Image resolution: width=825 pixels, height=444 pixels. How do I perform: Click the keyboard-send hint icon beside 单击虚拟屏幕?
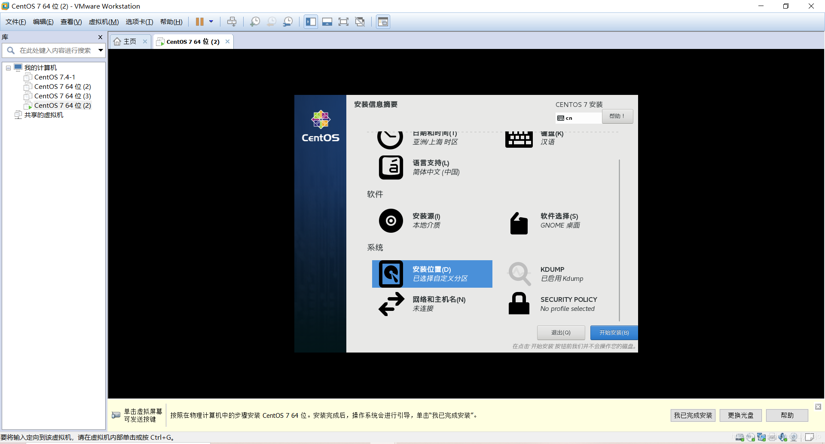[x=116, y=415]
